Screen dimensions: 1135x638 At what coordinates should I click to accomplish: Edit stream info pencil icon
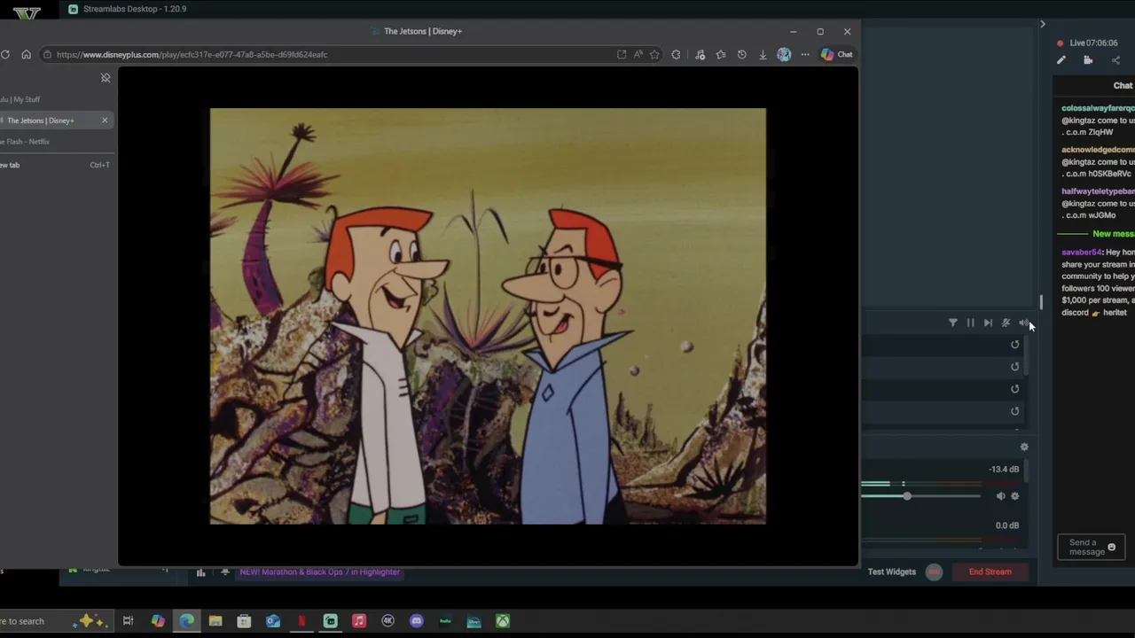click(1061, 60)
